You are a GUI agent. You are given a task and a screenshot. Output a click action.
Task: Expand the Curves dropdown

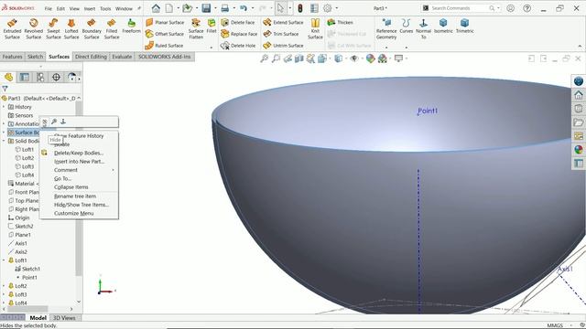pos(407,48)
